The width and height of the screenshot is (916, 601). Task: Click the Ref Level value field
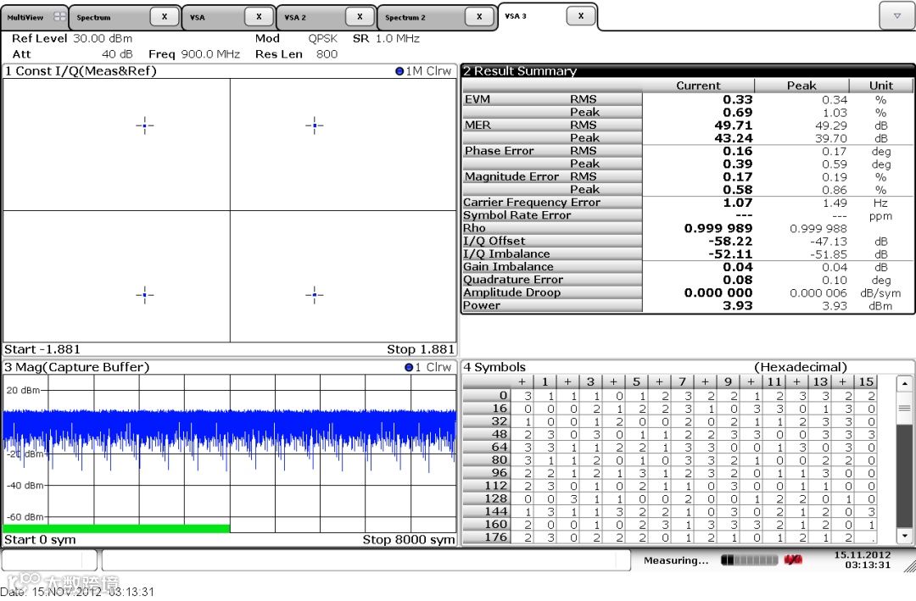point(103,38)
